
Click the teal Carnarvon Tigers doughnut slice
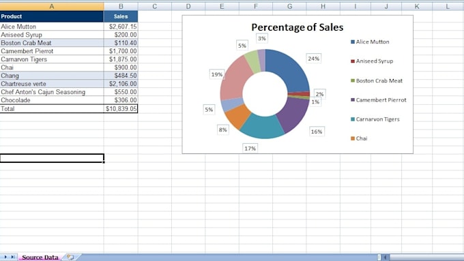pyautogui.click(x=263, y=127)
